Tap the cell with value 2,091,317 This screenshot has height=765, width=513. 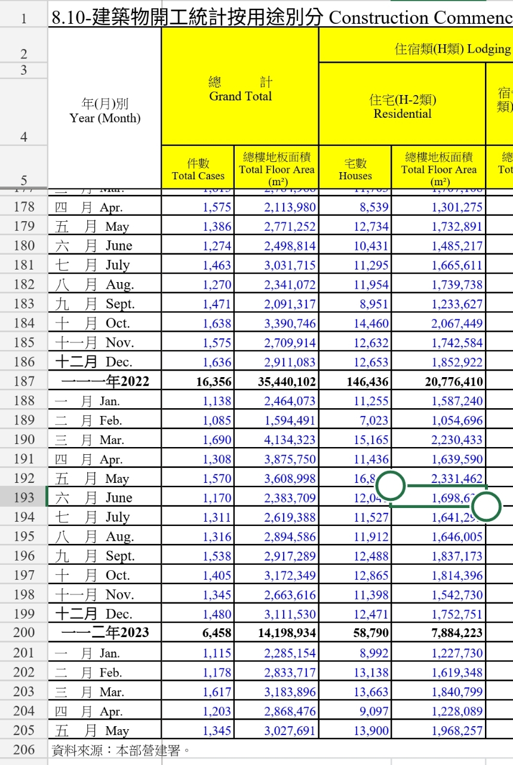pos(277,304)
